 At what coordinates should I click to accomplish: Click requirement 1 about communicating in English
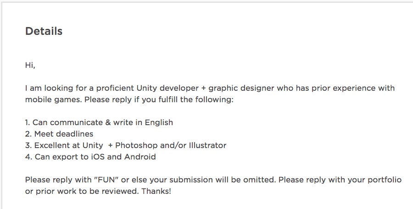click(99, 122)
